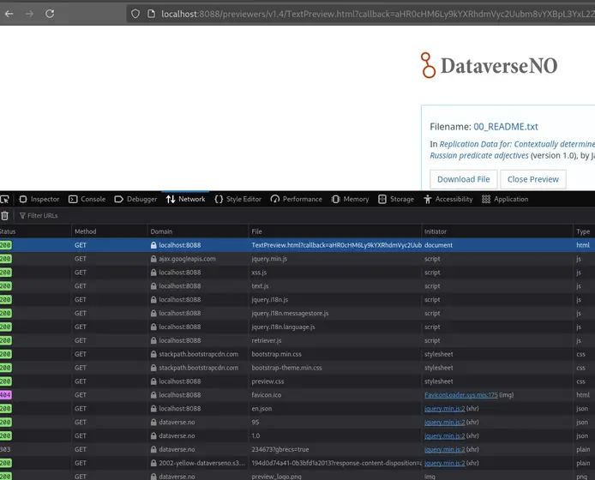Click the element picker icon in DevTools
Viewport: 595px width, 480px height.
pos(4,199)
